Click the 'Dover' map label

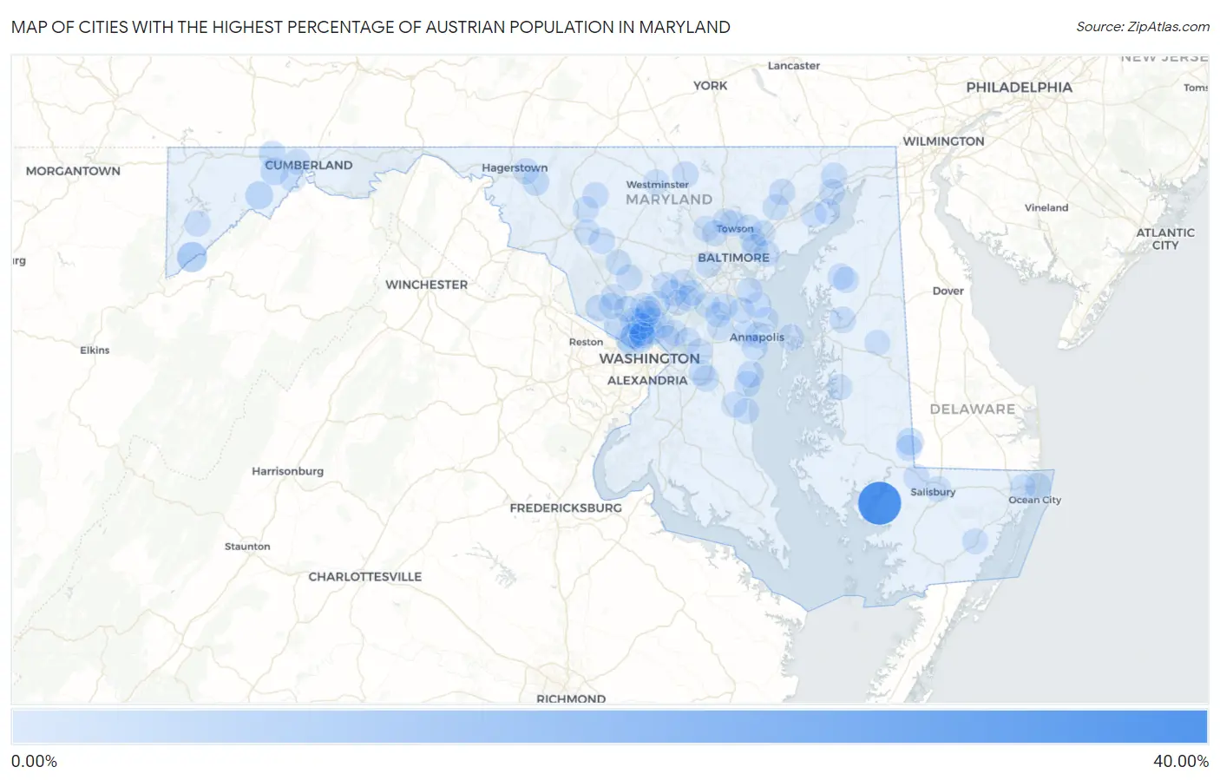point(948,291)
